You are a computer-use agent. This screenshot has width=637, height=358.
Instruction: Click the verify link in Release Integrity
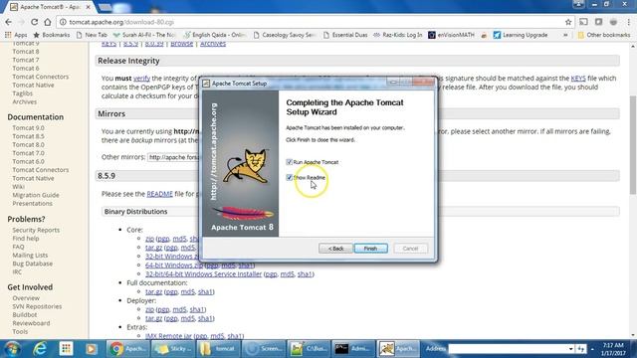point(141,78)
